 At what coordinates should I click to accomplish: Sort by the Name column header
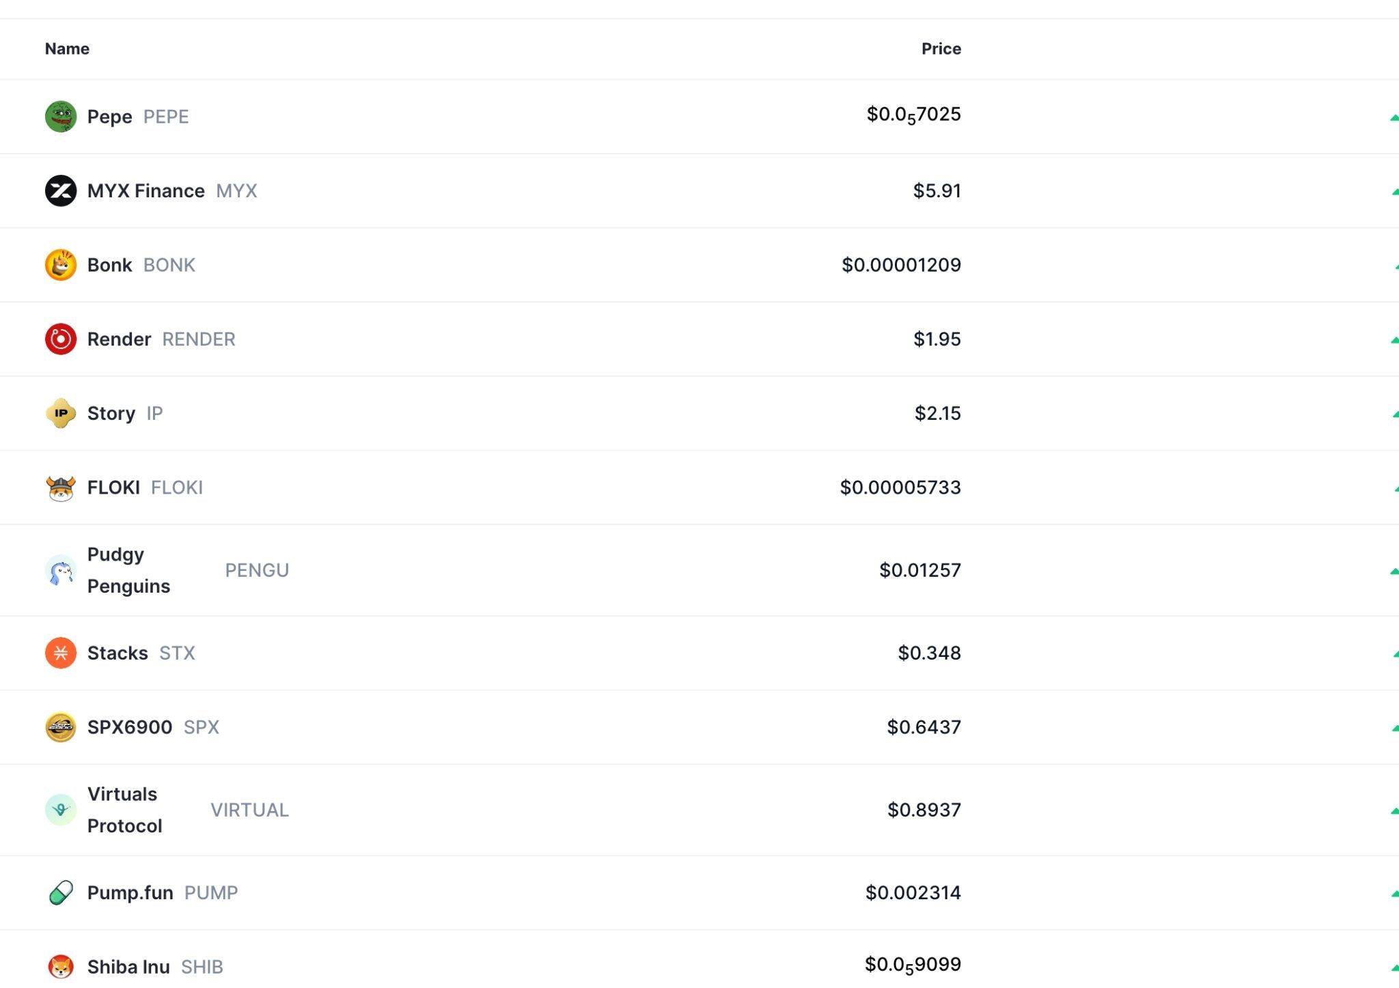tap(66, 48)
